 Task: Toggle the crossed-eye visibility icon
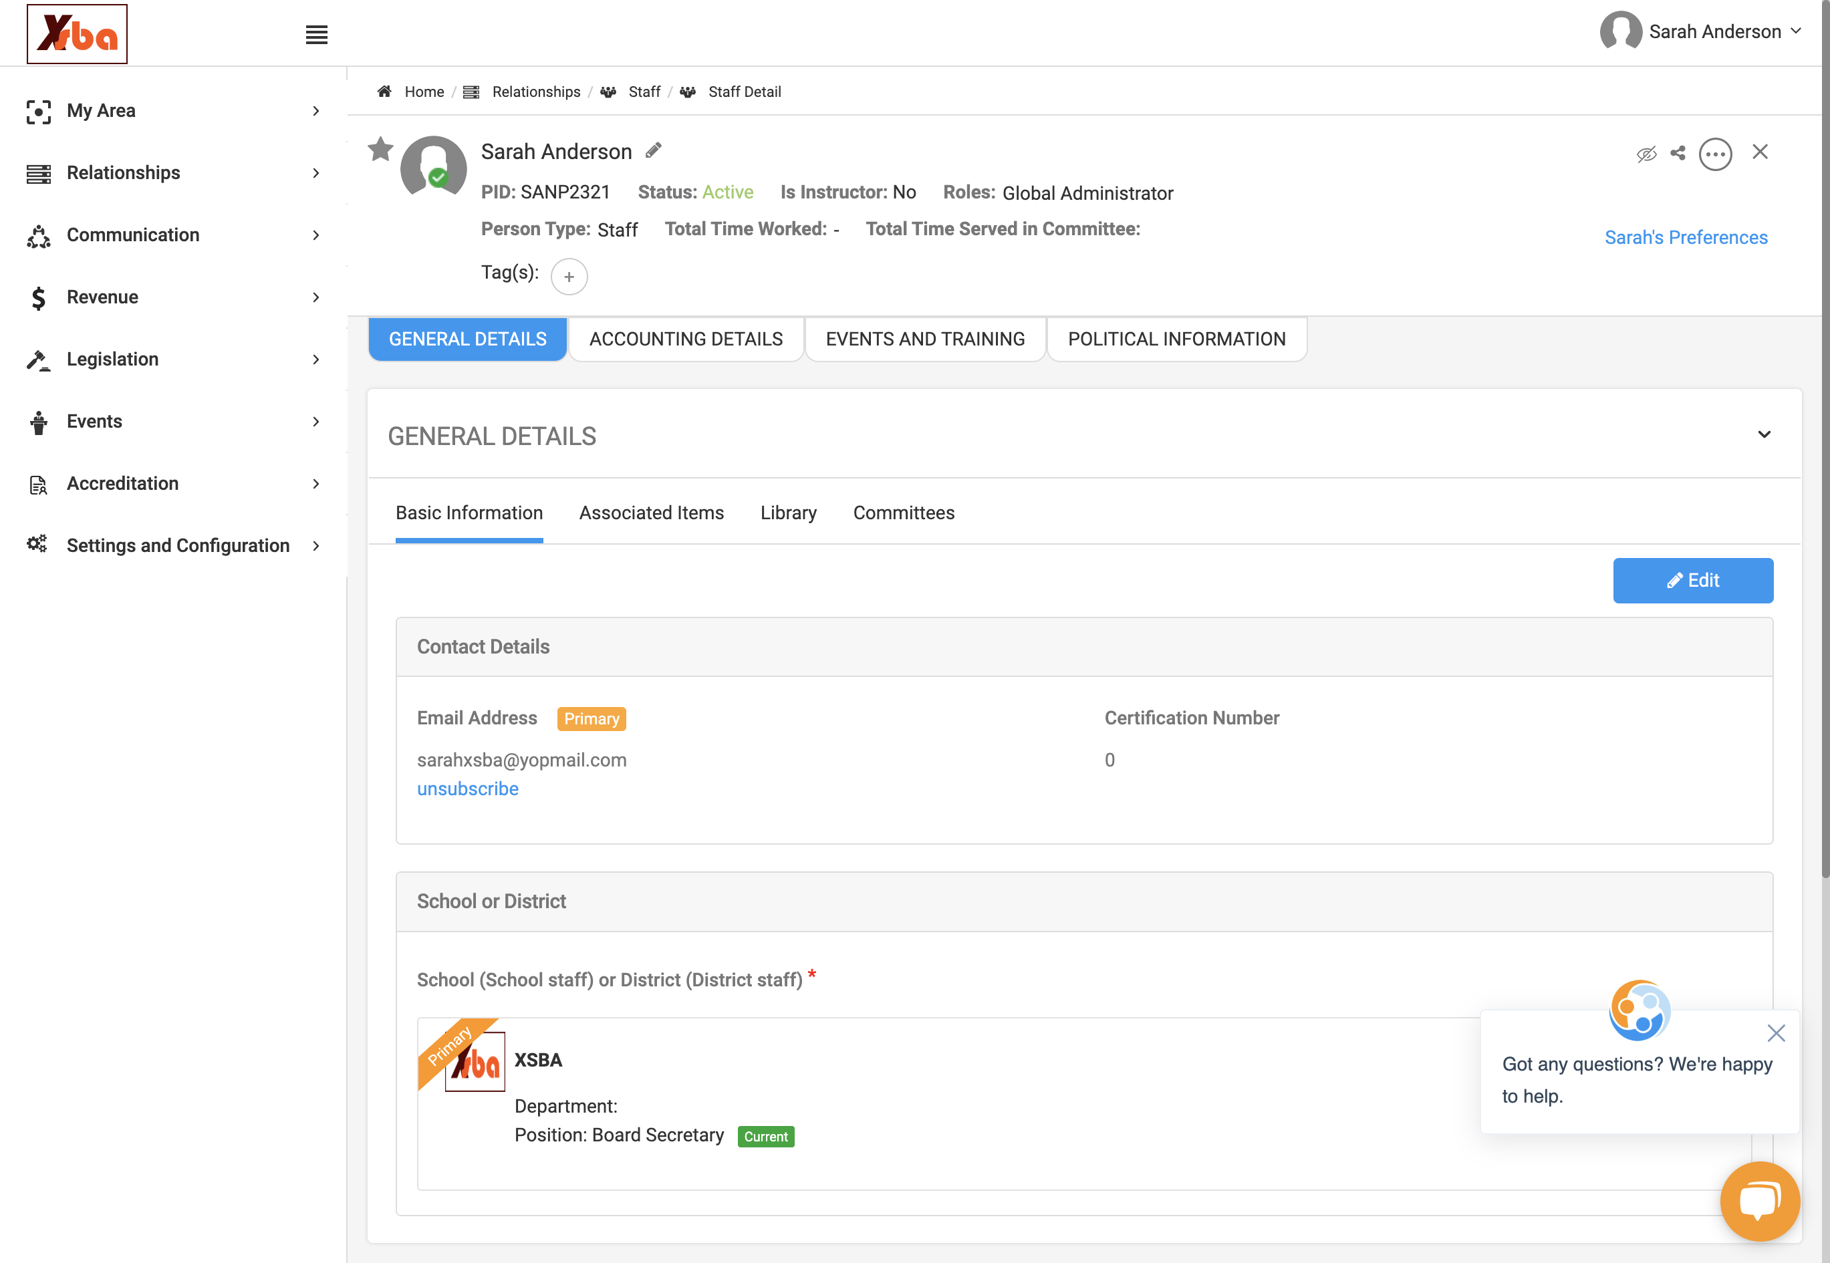[1646, 154]
